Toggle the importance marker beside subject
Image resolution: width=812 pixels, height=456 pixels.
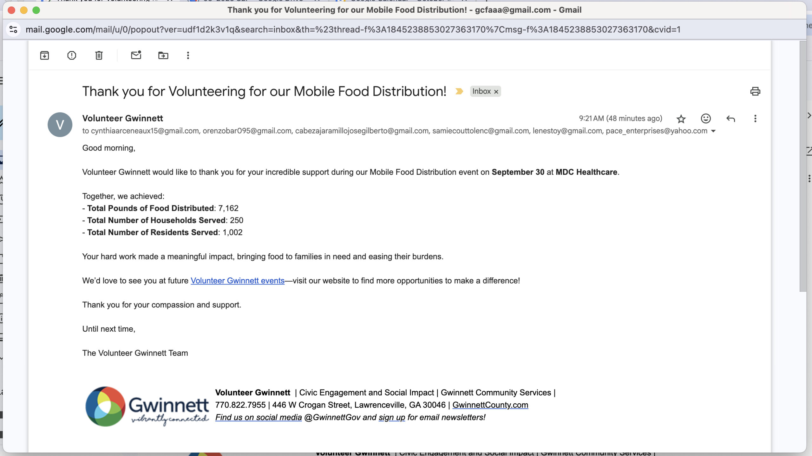(459, 91)
